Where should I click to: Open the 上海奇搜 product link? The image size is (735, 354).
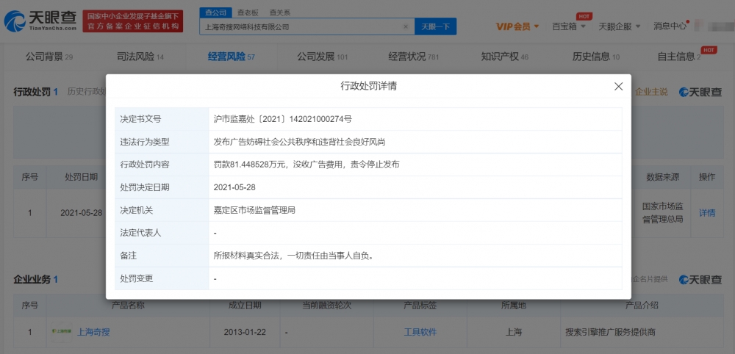[x=93, y=332]
